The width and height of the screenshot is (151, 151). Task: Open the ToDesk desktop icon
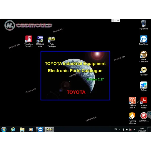144,86
